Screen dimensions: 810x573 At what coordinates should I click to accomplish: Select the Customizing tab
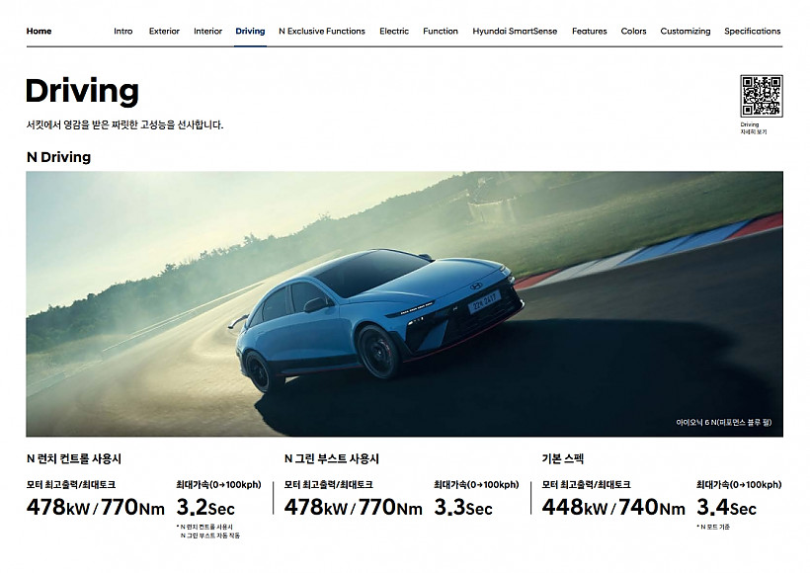coord(685,31)
